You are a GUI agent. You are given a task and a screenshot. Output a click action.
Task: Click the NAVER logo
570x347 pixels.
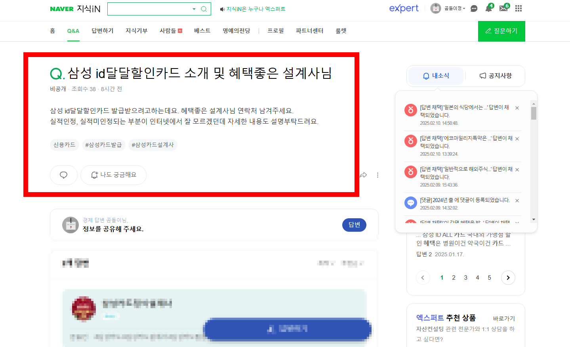(x=62, y=9)
